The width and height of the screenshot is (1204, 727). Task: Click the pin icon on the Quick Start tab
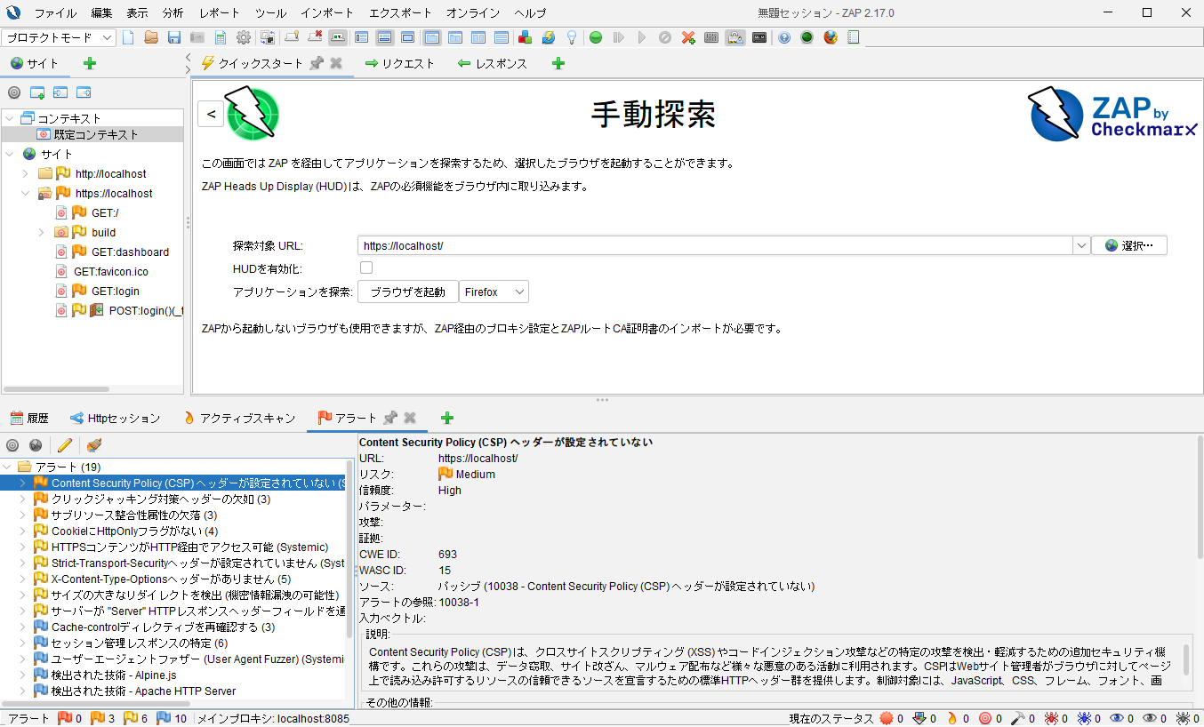point(316,63)
